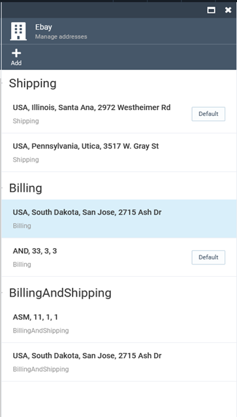Image resolution: width=237 pixels, height=417 pixels.
Task: Click Shipping type label under Utica address
Action: coord(25,160)
